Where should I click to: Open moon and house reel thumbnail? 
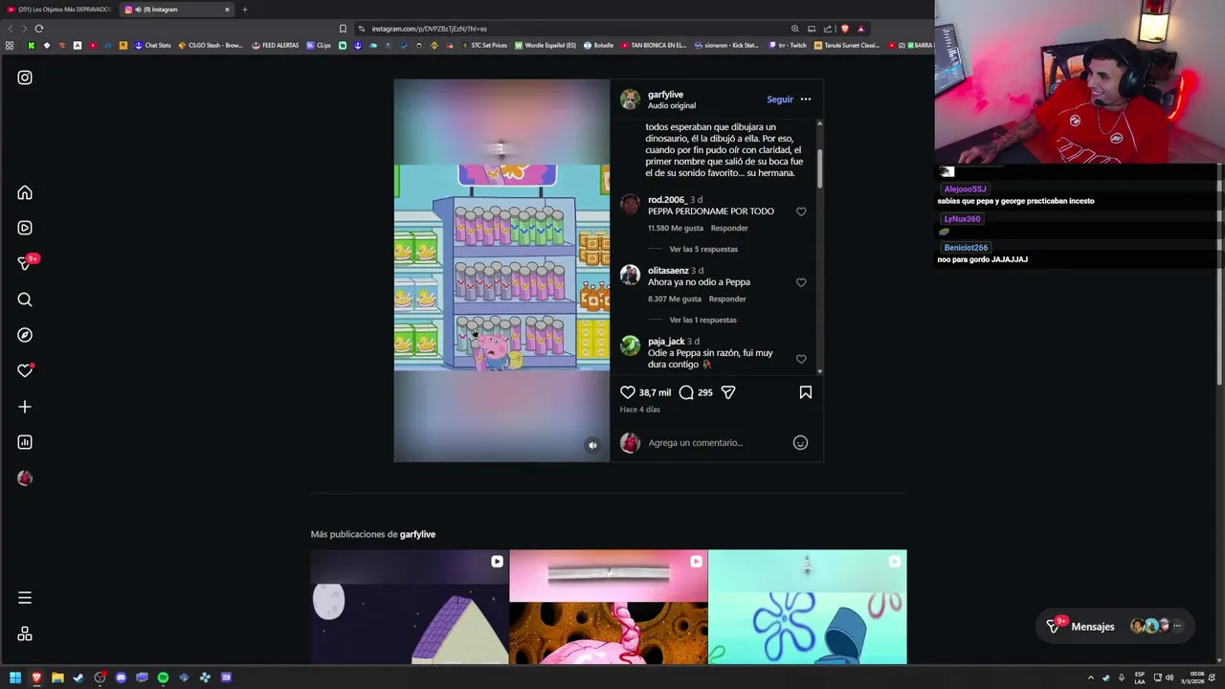click(x=409, y=607)
